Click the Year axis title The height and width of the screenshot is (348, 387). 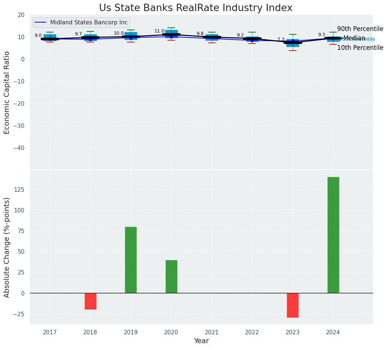[x=201, y=341]
